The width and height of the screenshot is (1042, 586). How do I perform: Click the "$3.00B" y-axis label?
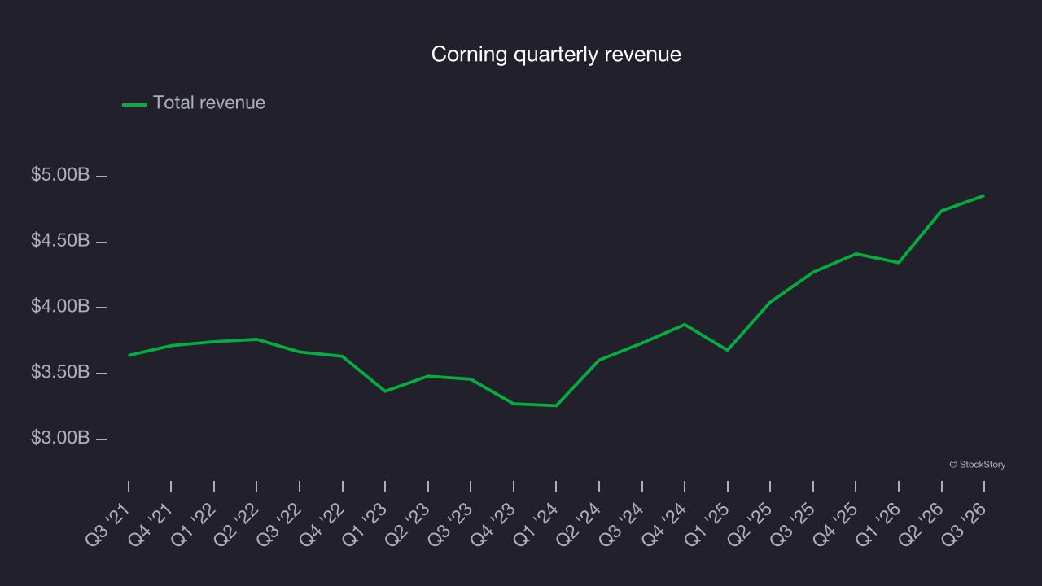(60, 438)
